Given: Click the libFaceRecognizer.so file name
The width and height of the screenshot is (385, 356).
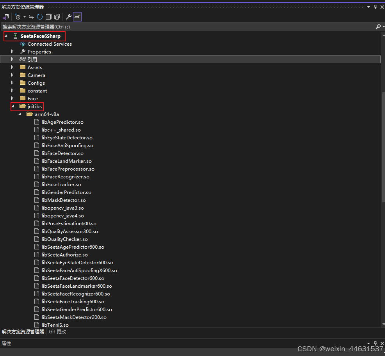Looking at the screenshot, I should pos(66,177).
